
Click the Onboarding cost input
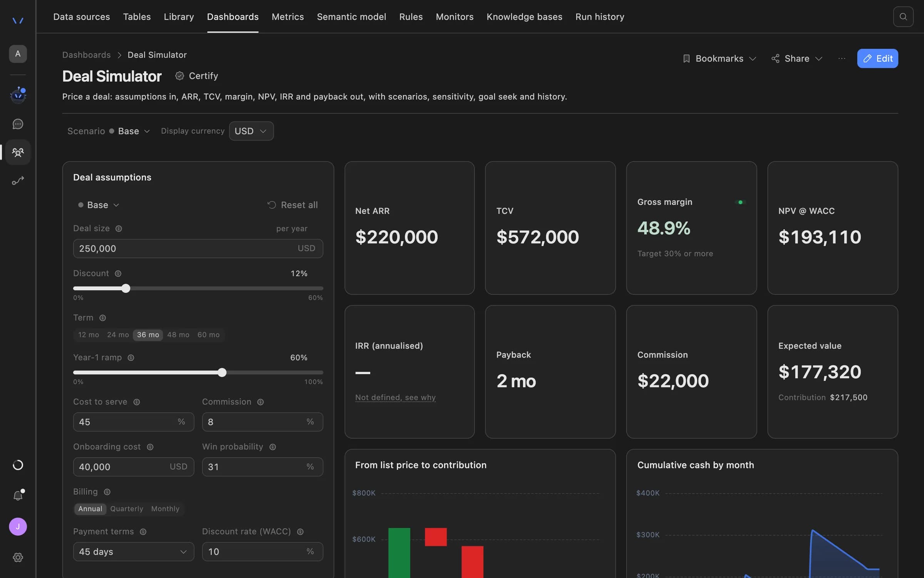click(x=134, y=467)
